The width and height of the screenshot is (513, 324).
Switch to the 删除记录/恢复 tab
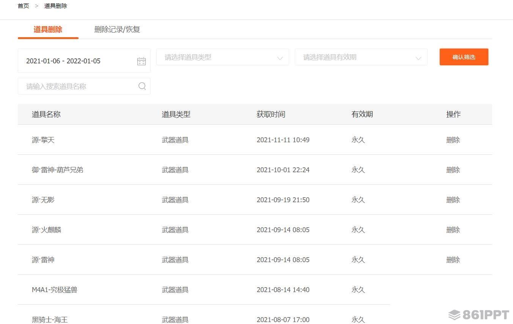coord(117,30)
